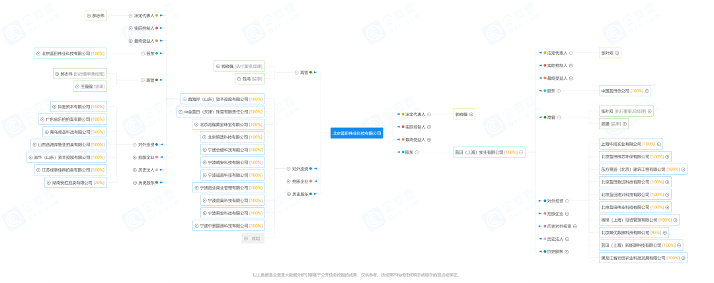Collapse the middle 对外投资 branch toggle
Viewport: 714px width, 283px height.
tap(288, 168)
